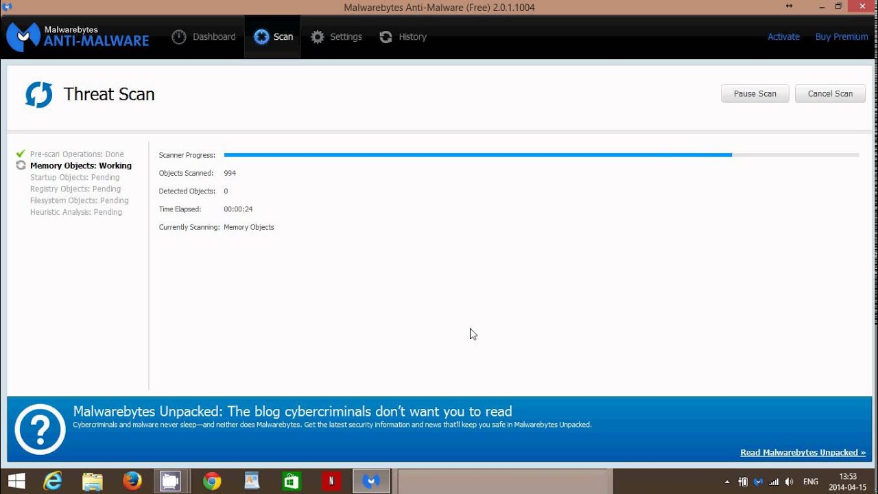
Task: Open the network signal tray icon
Action: coord(774,482)
